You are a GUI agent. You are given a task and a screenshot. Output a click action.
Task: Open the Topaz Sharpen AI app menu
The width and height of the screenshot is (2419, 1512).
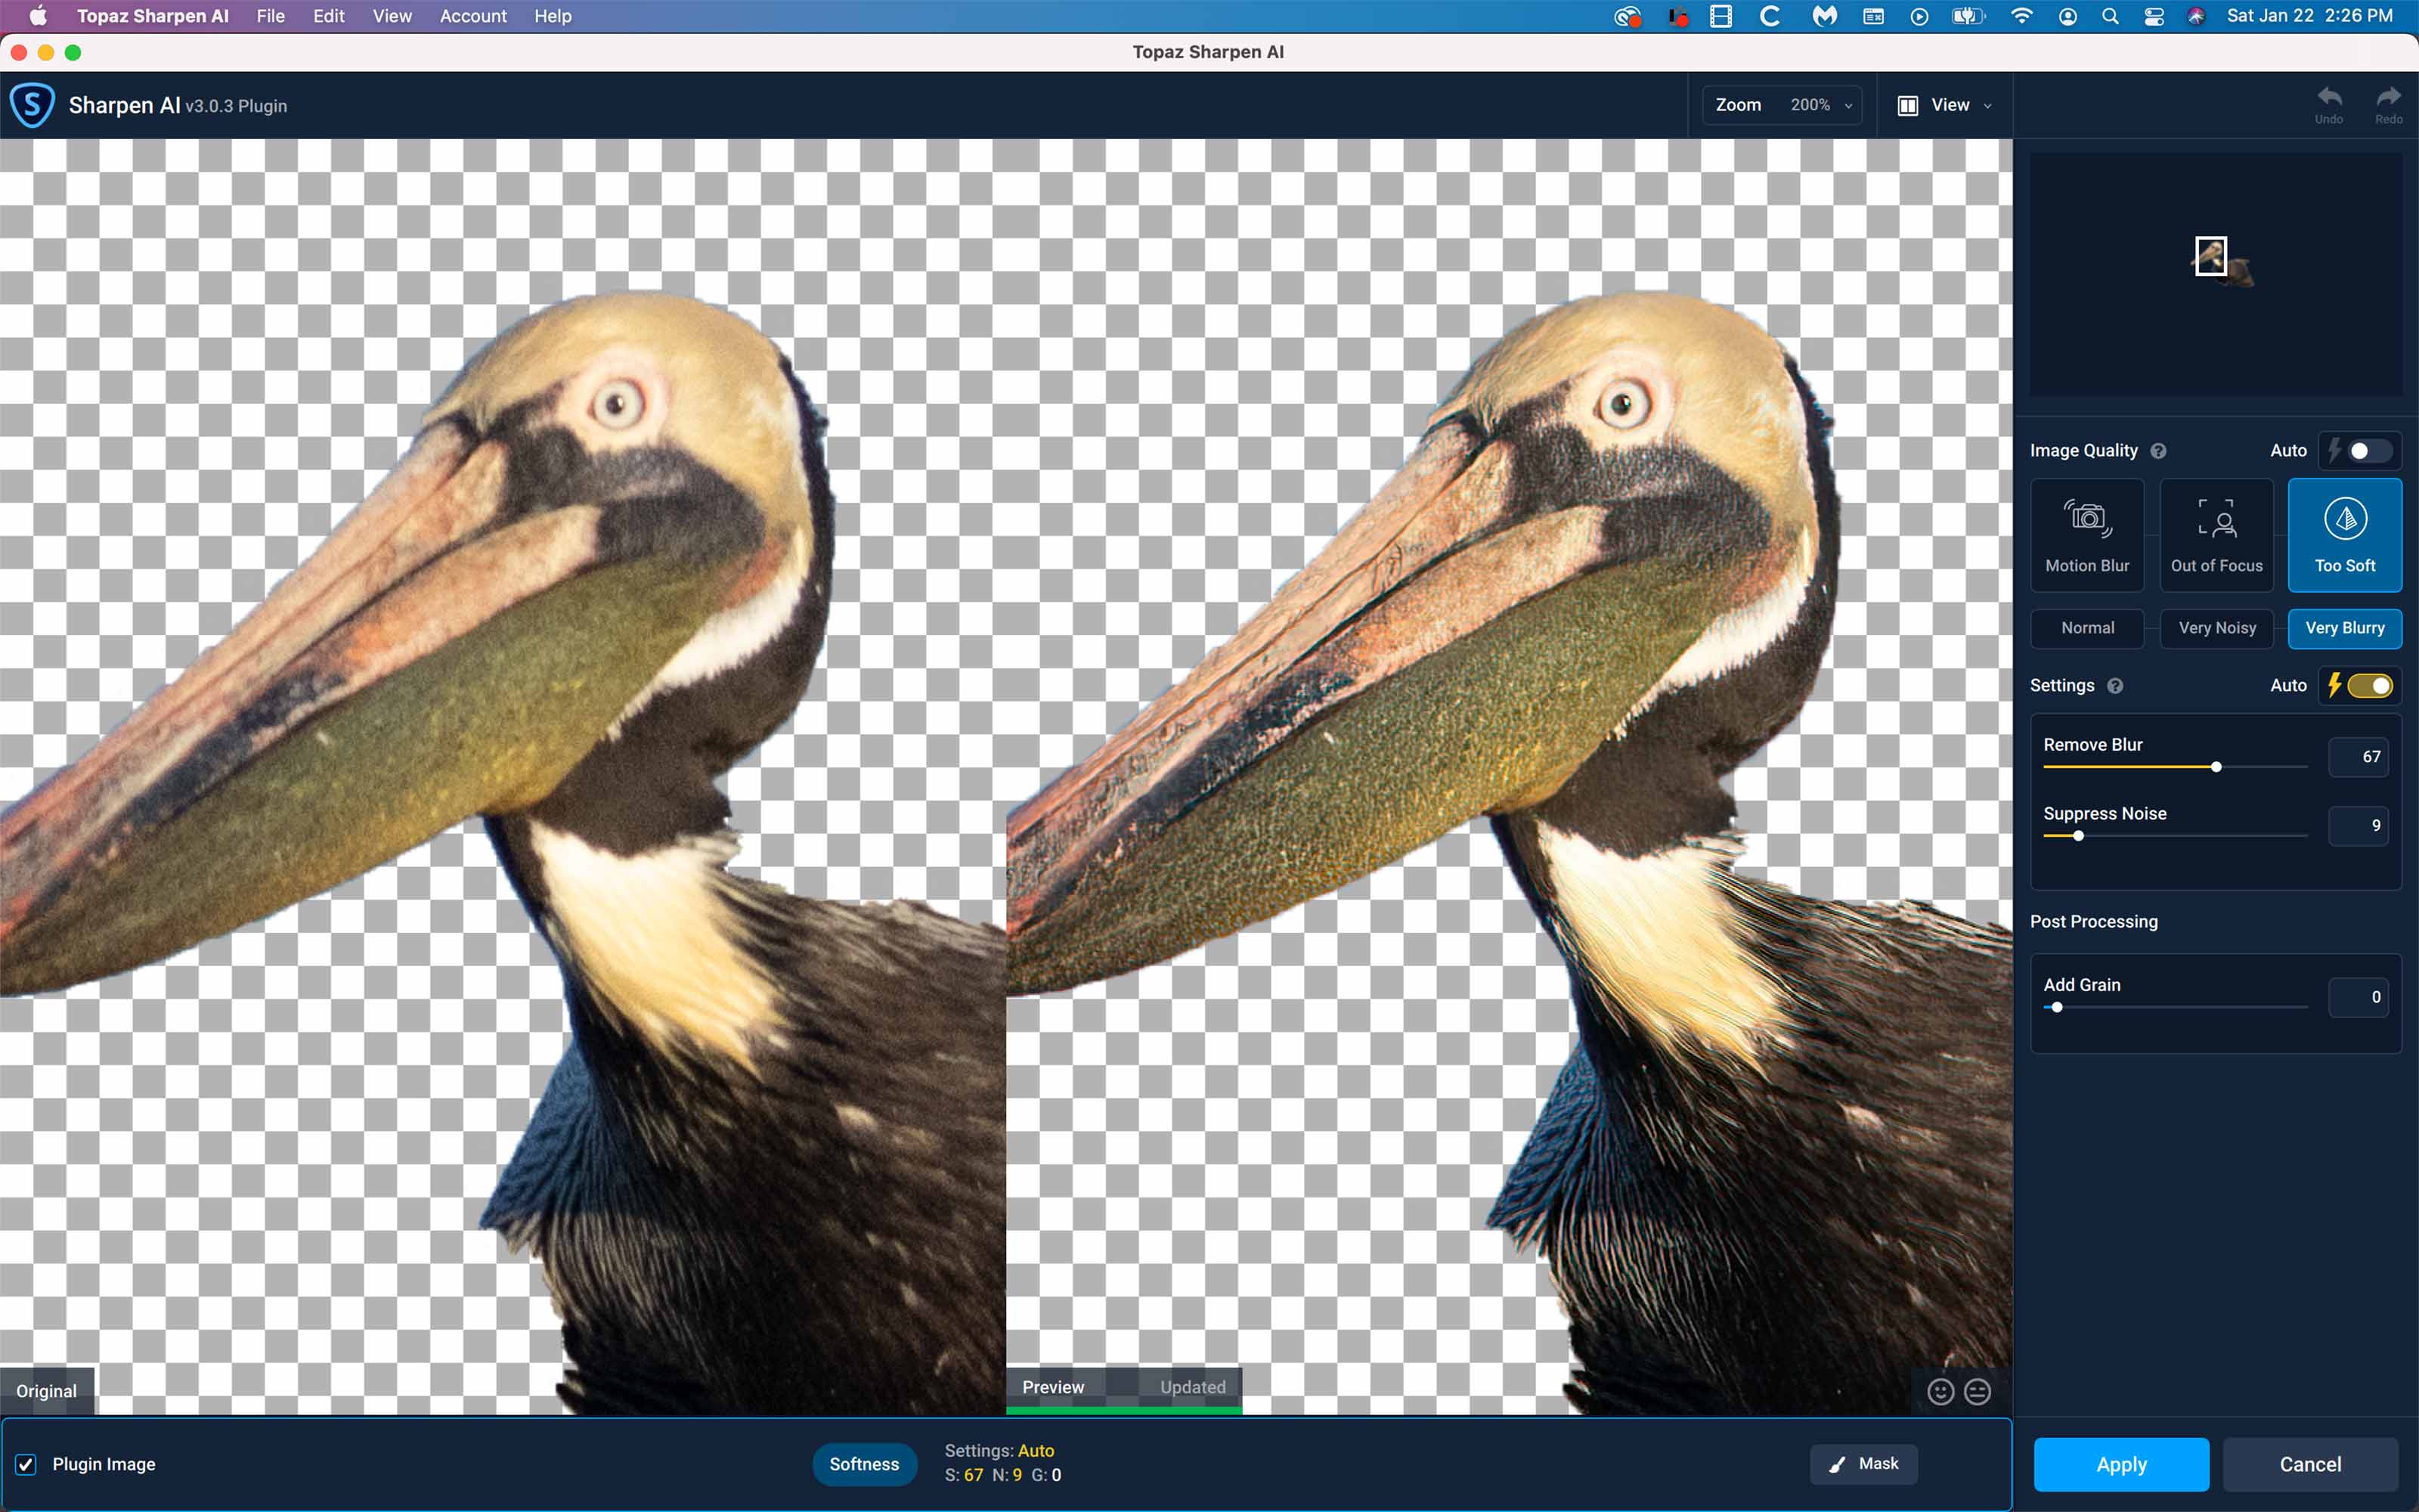[153, 16]
